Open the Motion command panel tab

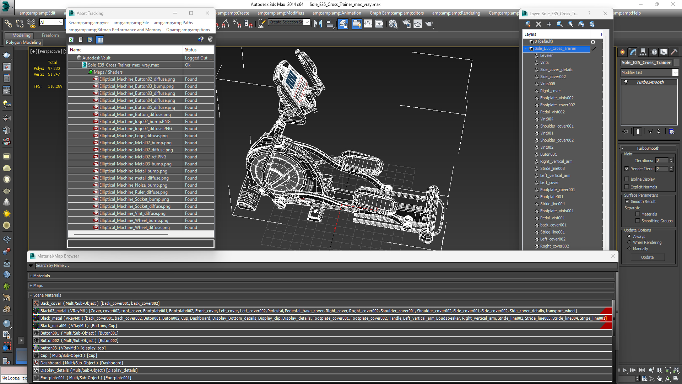654,52
